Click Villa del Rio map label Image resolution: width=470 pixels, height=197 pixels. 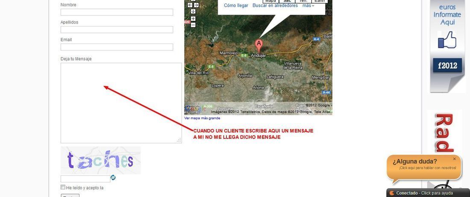(198, 73)
